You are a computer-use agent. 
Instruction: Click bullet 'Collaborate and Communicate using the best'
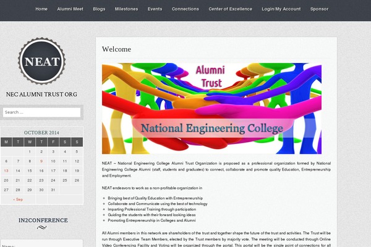tap(158, 204)
